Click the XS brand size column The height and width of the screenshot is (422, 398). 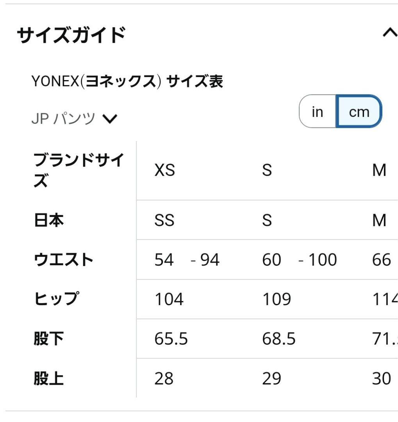tap(165, 170)
